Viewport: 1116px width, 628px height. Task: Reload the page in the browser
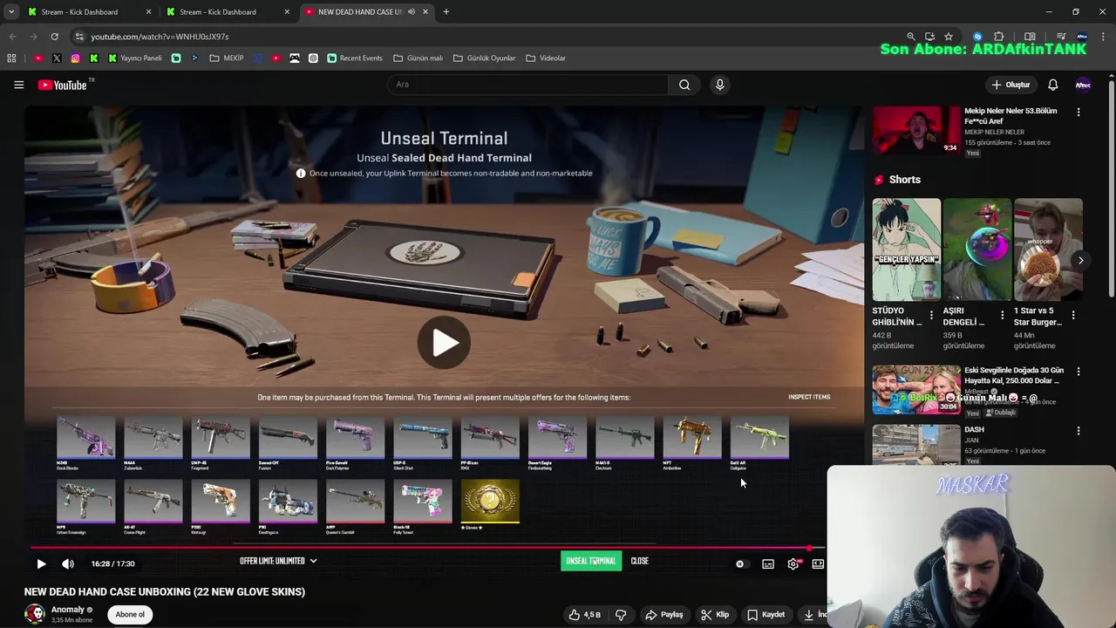click(54, 37)
